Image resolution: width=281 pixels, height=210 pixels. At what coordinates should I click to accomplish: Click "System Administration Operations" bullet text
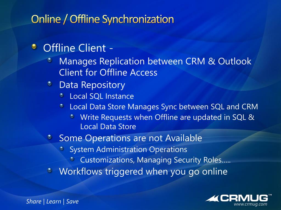coord(128,150)
